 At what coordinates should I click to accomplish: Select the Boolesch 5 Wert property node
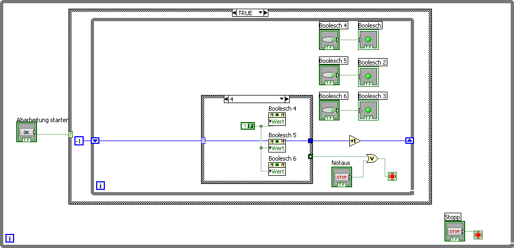pyautogui.click(x=277, y=145)
